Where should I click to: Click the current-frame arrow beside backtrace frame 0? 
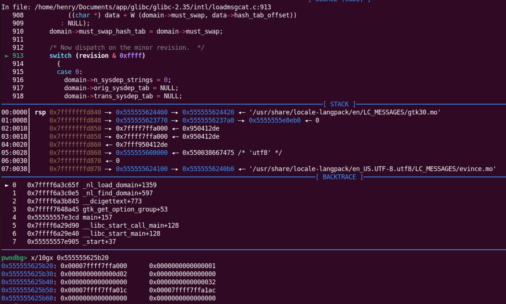click(x=6, y=185)
